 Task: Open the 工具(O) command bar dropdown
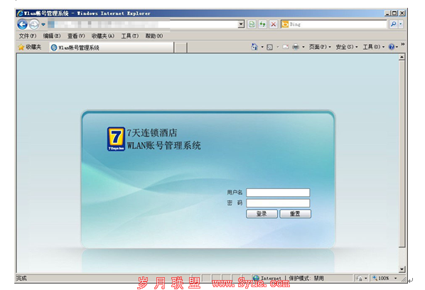coord(374,47)
